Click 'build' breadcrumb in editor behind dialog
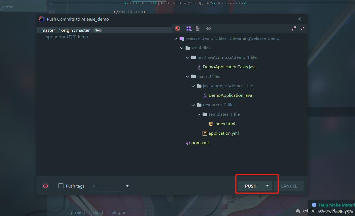The width and height of the screenshot is (355, 216). (98, 212)
